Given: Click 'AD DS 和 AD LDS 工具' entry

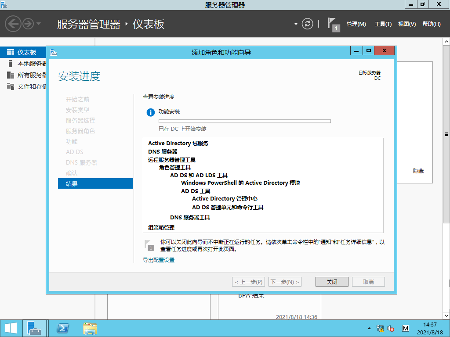Looking at the screenshot, I should point(199,176).
